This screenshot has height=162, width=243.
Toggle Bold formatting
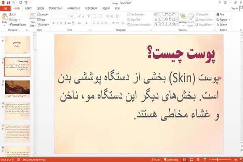pos(53,23)
